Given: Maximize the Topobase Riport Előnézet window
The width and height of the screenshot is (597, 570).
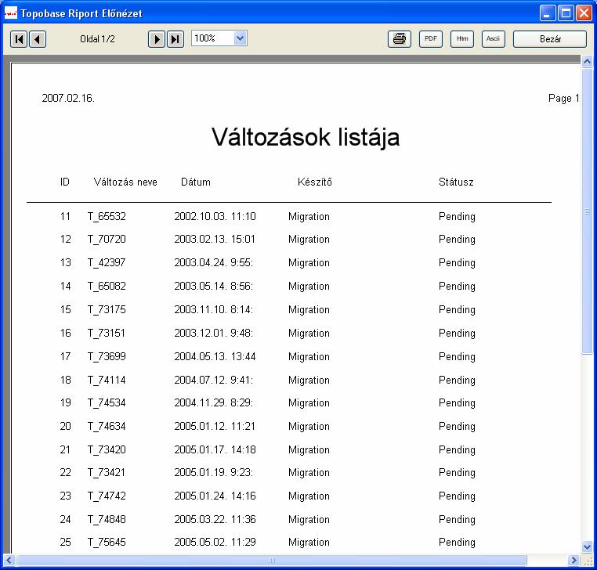Looking at the screenshot, I should 566,13.
